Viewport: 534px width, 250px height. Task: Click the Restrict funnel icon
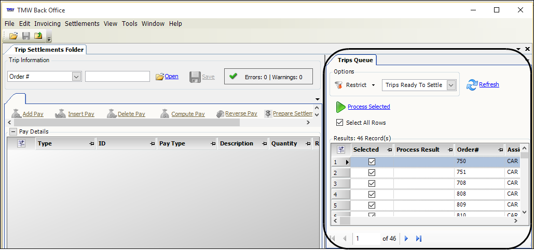coord(338,85)
